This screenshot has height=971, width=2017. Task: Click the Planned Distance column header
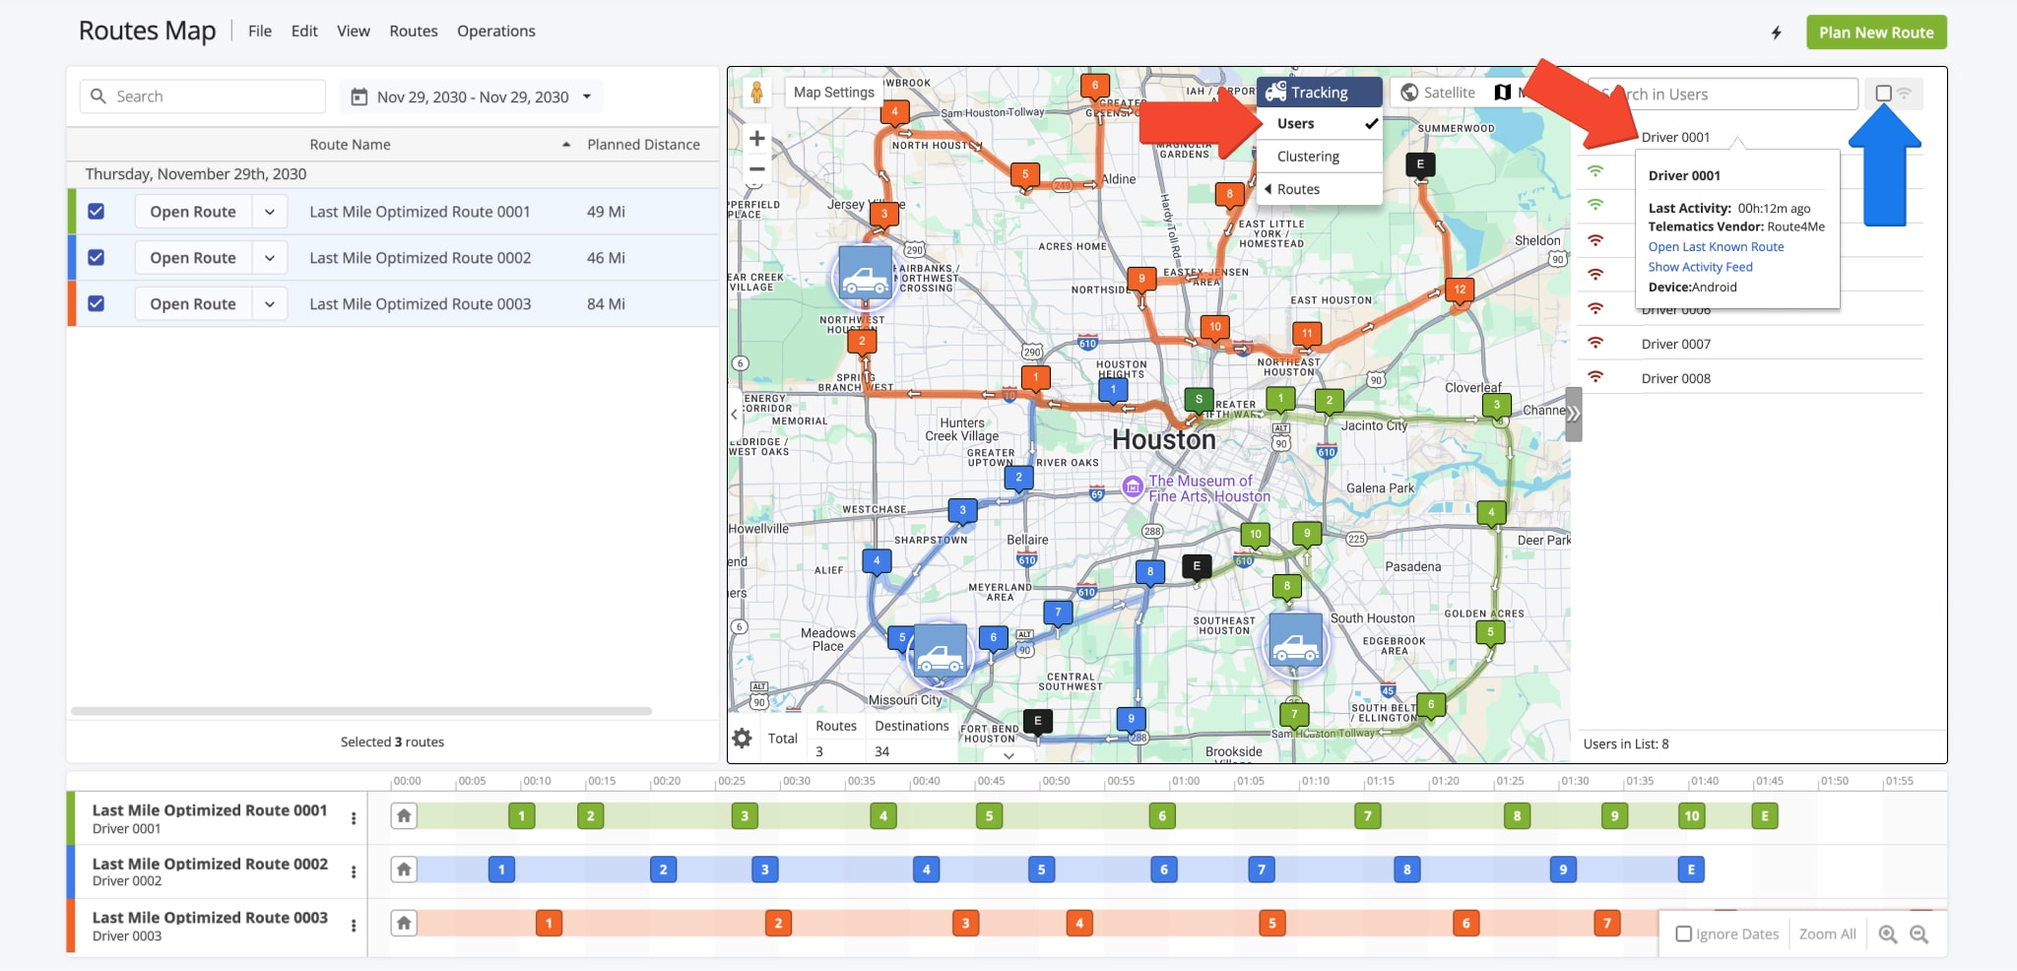tap(643, 145)
